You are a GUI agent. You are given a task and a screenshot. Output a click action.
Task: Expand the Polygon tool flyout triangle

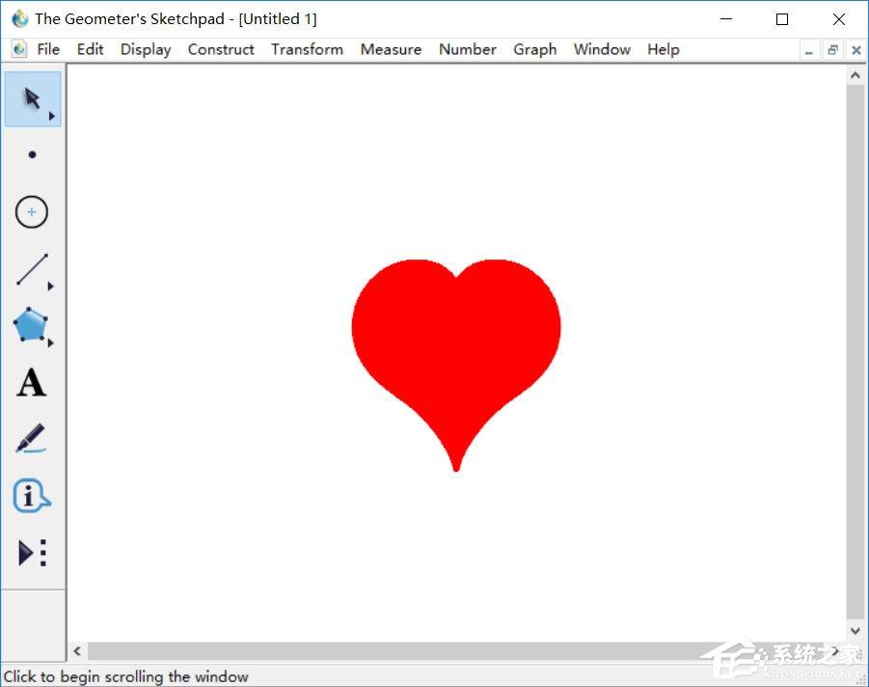coord(51,343)
